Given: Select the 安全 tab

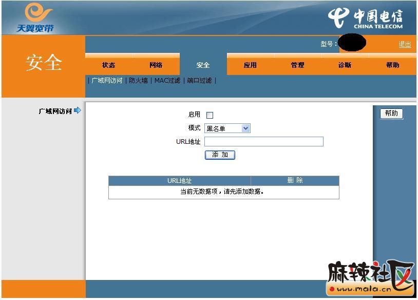Looking at the screenshot, I should coord(203,65).
